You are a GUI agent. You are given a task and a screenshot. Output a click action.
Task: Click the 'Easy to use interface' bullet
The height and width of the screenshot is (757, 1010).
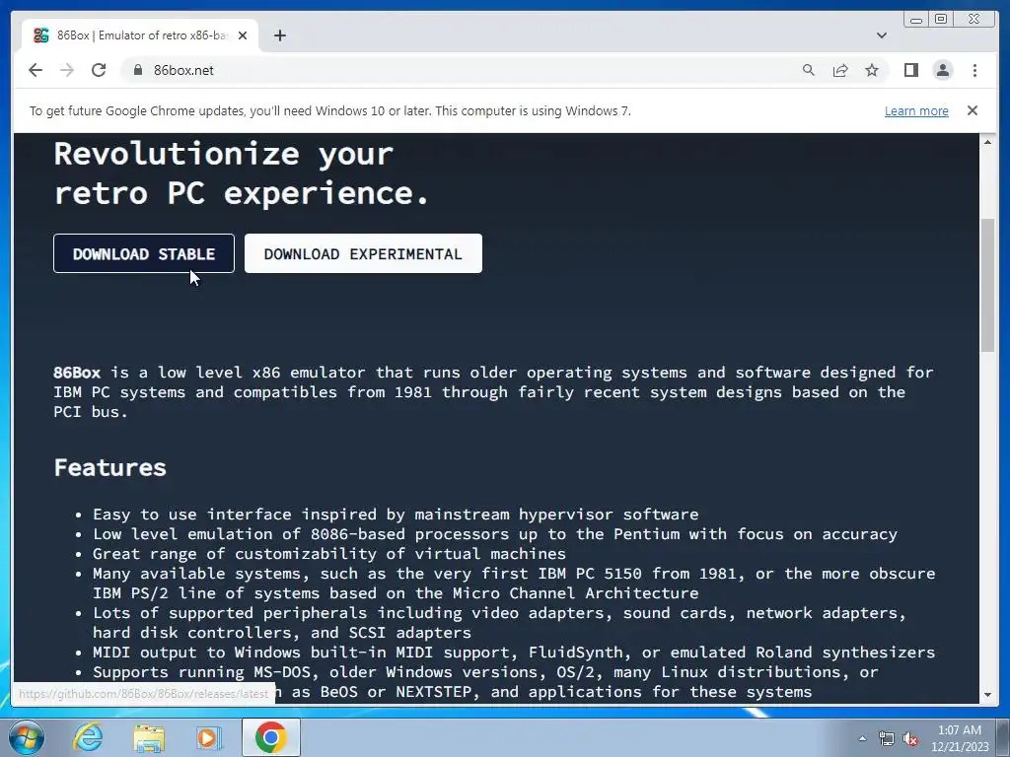tap(396, 515)
